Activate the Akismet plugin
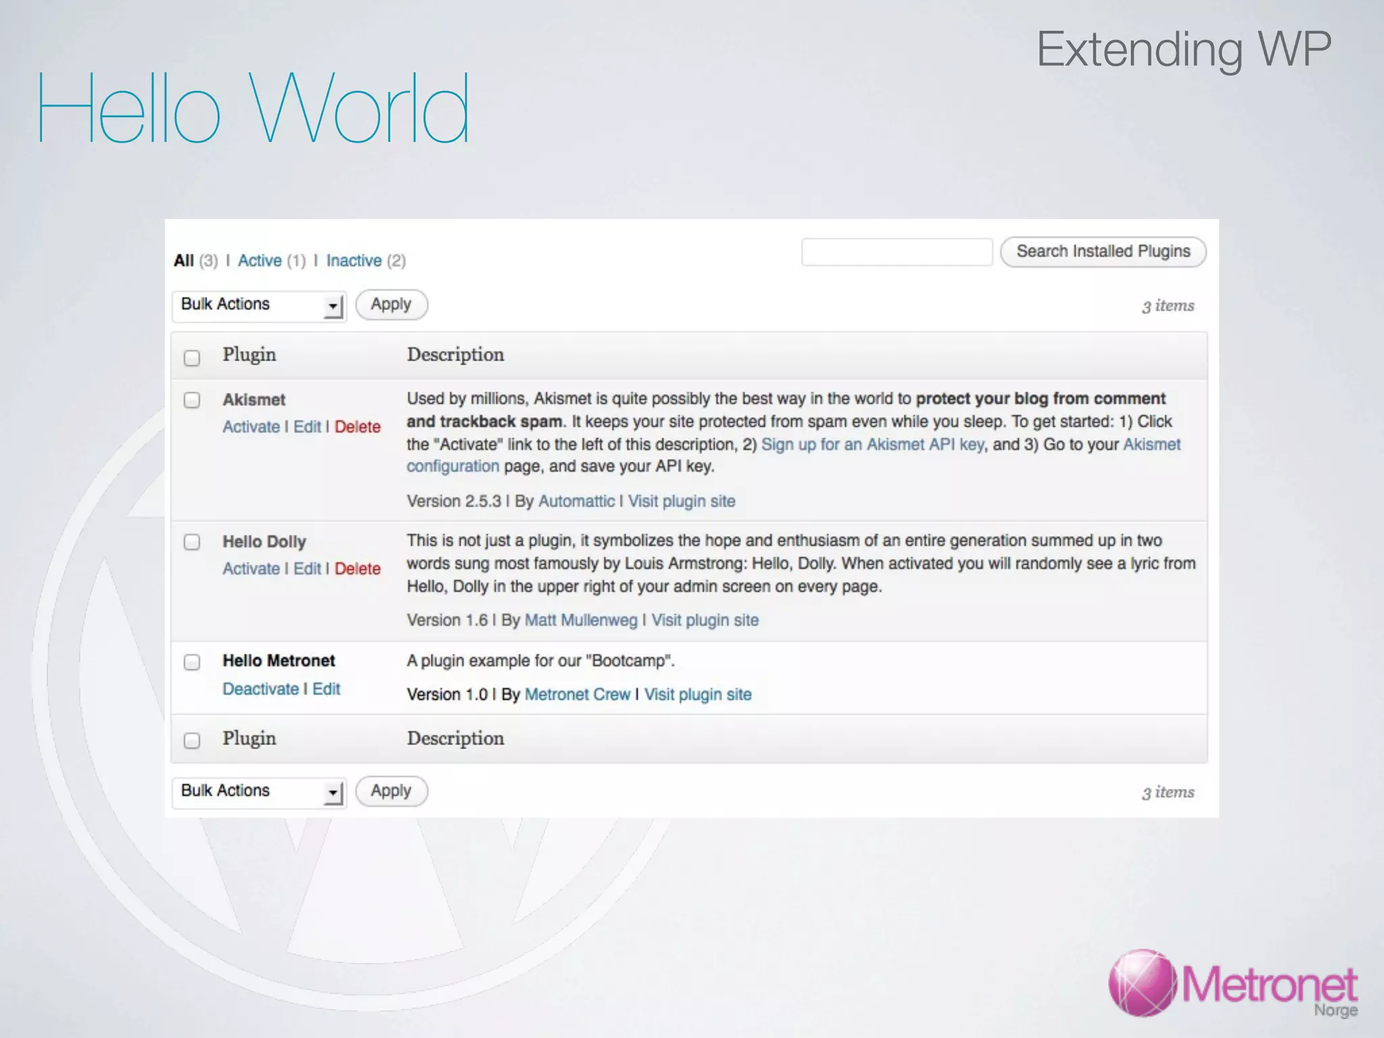The width and height of the screenshot is (1384, 1038). (251, 427)
